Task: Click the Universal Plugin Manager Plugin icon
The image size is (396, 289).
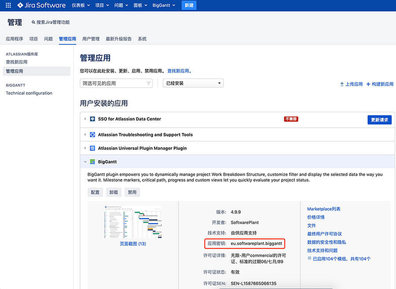Action: coord(92,148)
